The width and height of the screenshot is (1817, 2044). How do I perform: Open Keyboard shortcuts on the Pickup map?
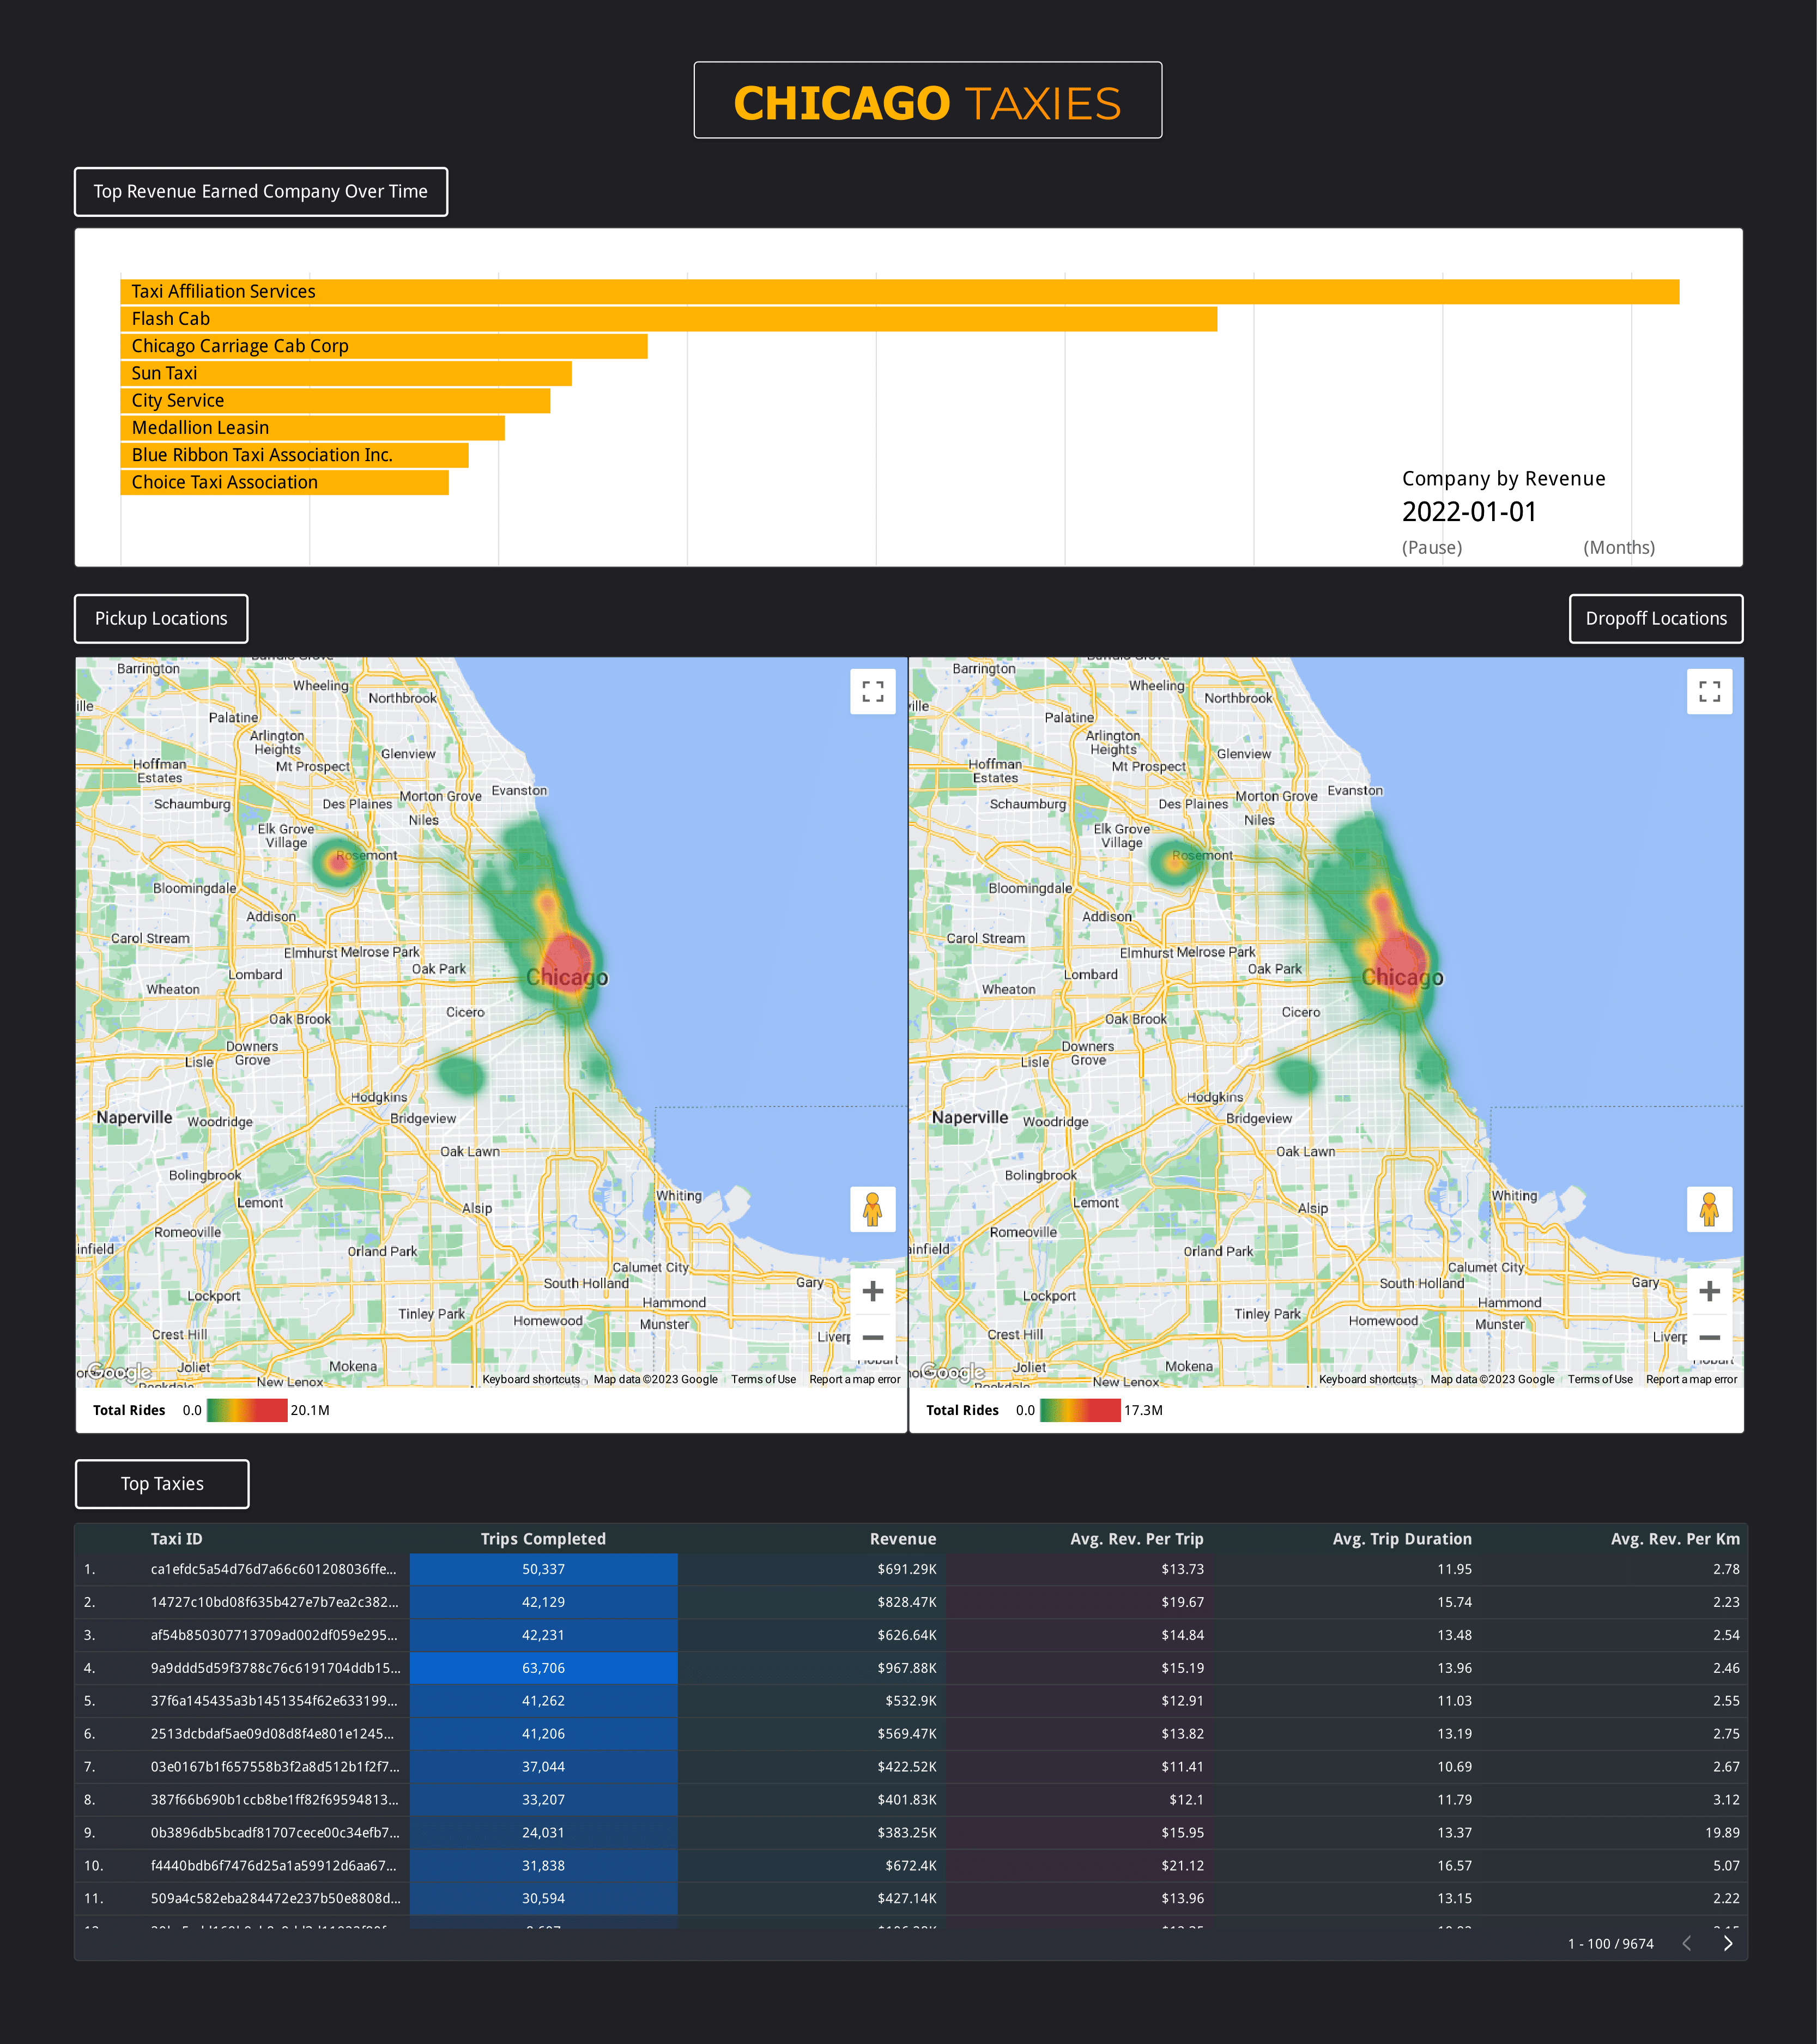point(531,1379)
